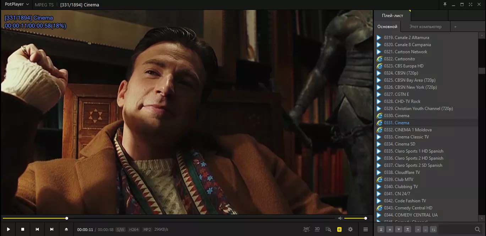The width and height of the screenshot is (486, 236).
Task: Toggle the 3D video mode
Action: click(317, 229)
